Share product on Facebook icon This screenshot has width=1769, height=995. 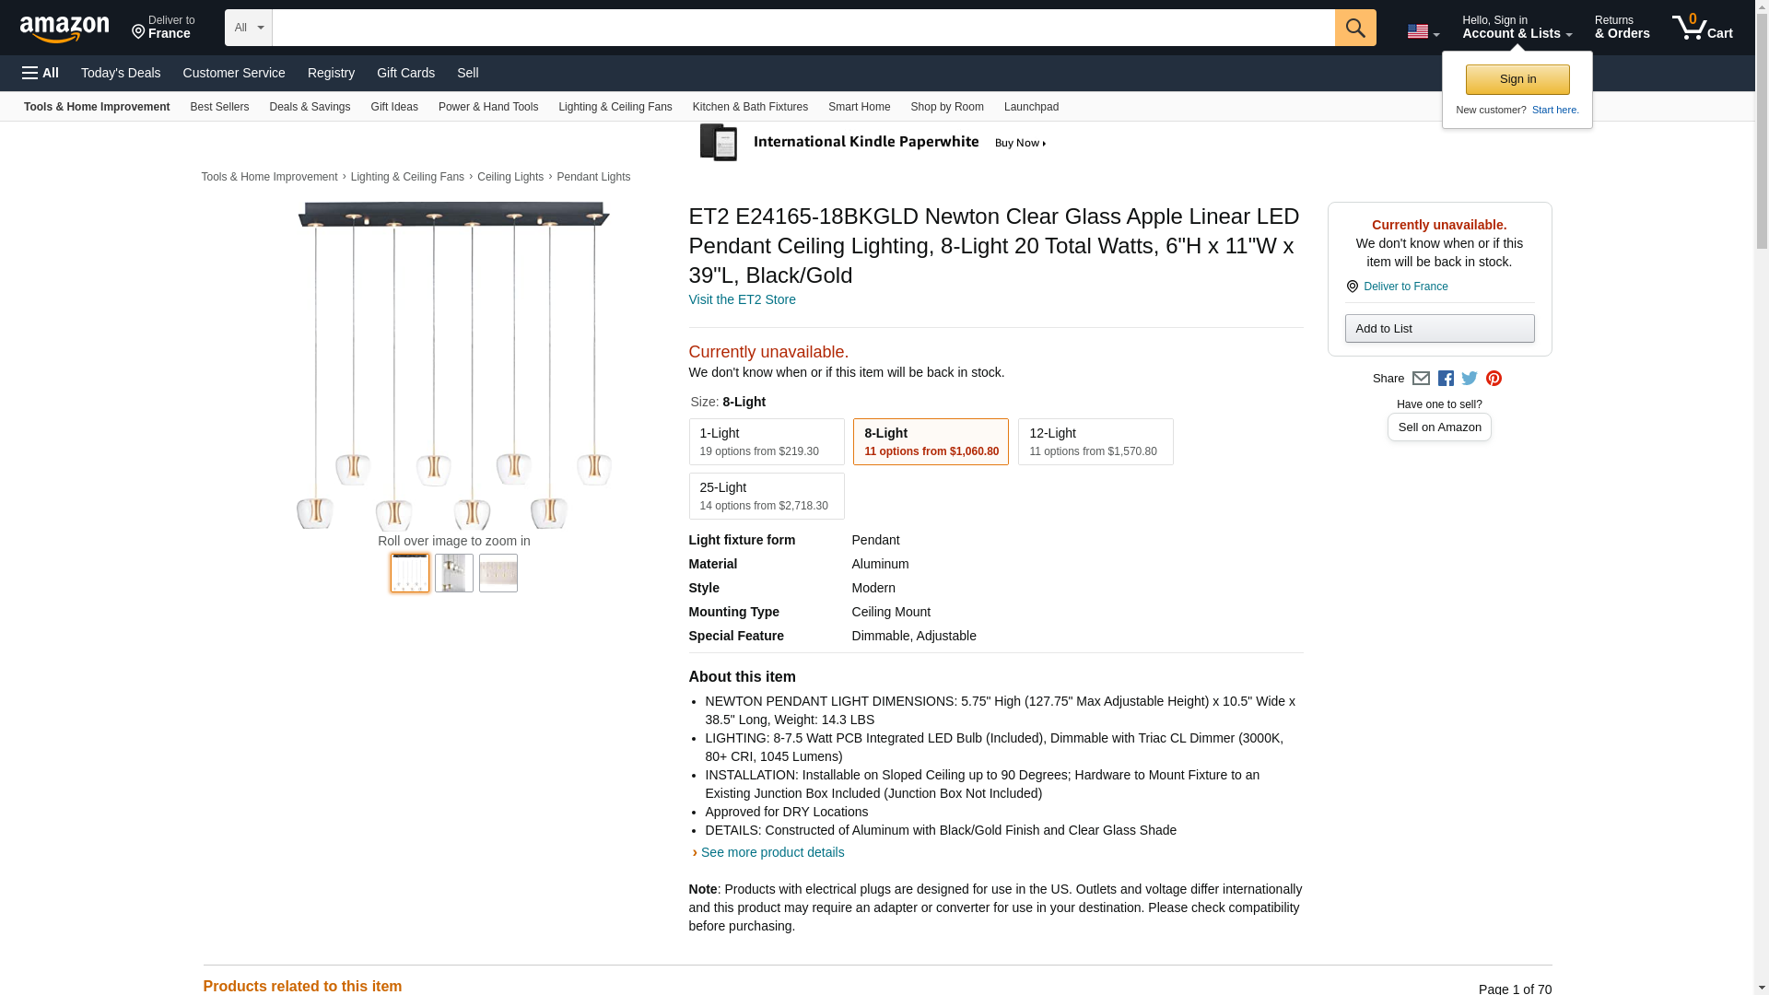(x=1446, y=379)
